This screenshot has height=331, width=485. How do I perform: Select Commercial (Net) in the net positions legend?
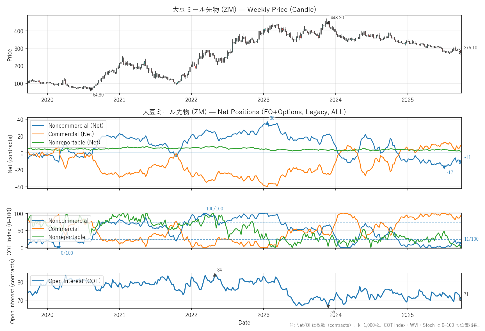pyautogui.click(x=71, y=134)
